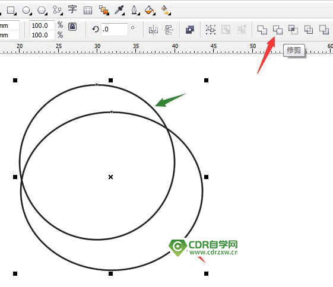
Task: Toggle the lock ratio padlock button
Action: tap(72, 27)
